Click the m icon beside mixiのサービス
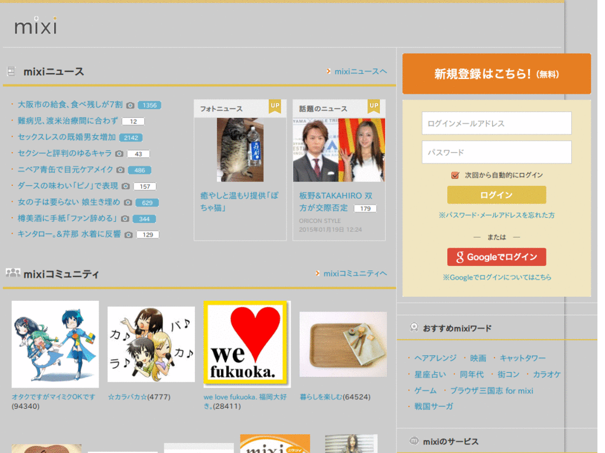 click(414, 441)
